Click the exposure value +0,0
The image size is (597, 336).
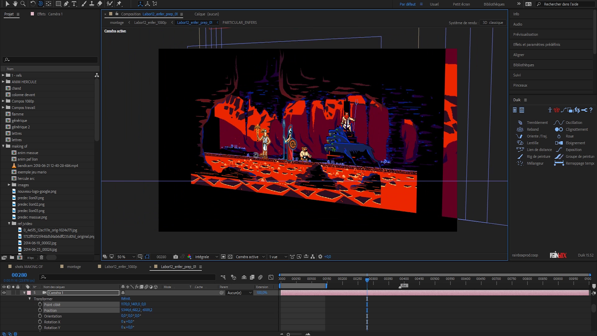pyautogui.click(x=327, y=257)
